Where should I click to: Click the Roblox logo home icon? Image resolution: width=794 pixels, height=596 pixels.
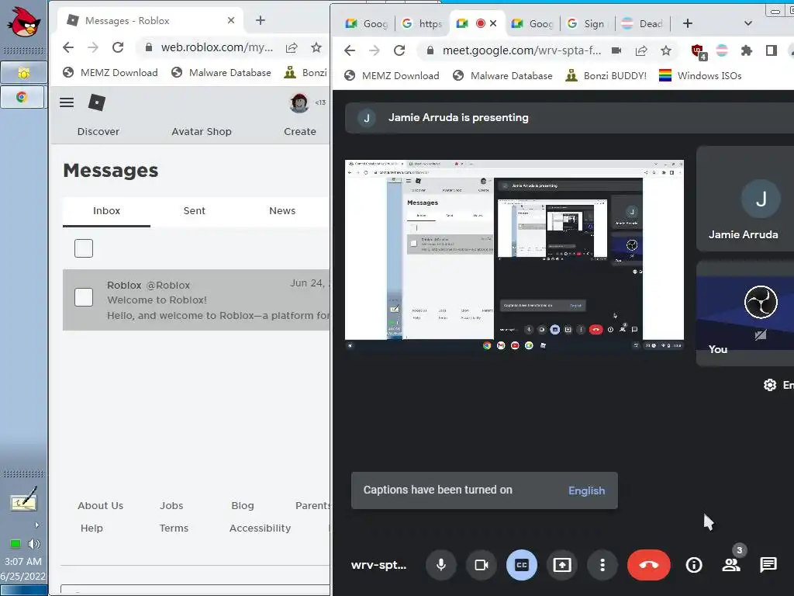(97, 102)
